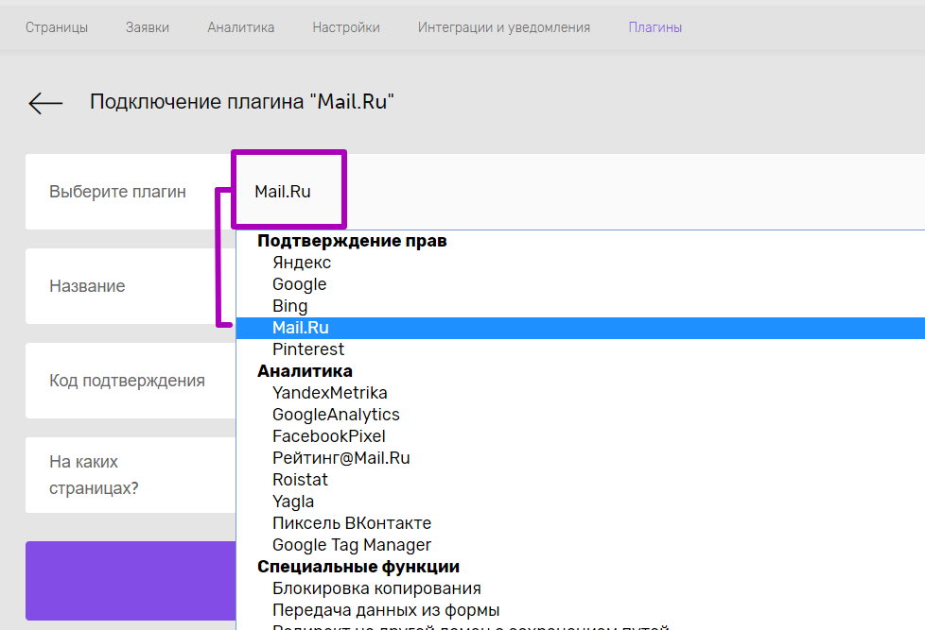This screenshot has height=630, width=925.
Task: Click the Код подтверждения label
Action: 127,381
